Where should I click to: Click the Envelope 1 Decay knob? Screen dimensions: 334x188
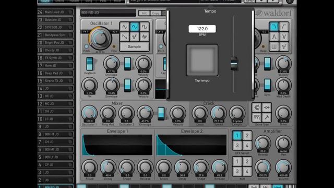108,168
